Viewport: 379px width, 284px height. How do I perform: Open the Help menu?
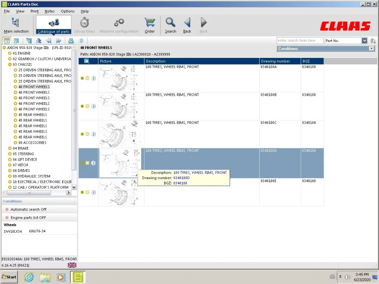pos(85,11)
